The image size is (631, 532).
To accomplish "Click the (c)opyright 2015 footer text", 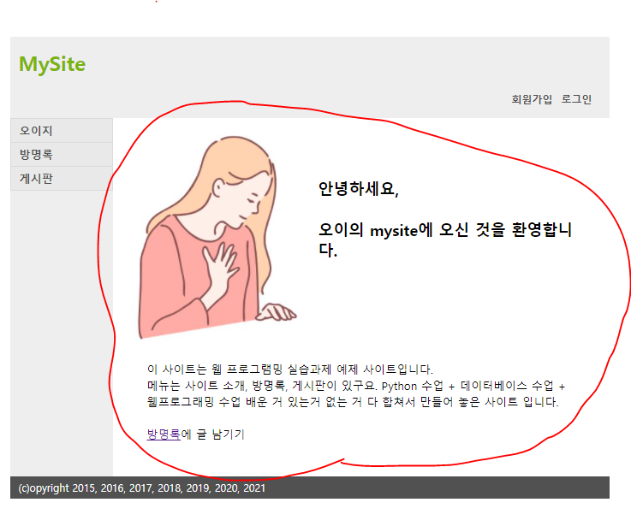I will (x=141, y=488).
